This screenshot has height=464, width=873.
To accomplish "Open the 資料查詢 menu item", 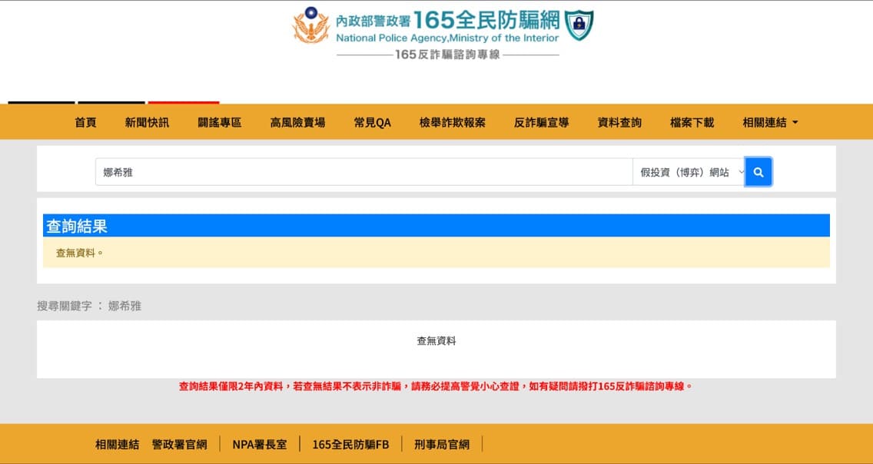I will pyautogui.click(x=619, y=122).
